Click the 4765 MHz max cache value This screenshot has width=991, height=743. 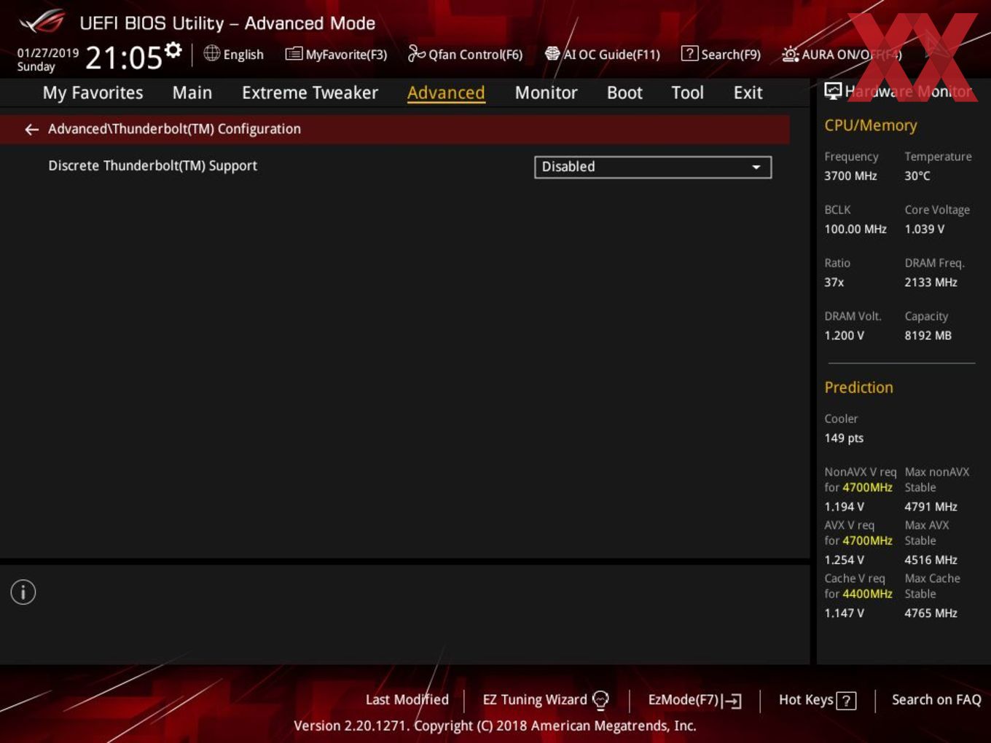pyautogui.click(x=931, y=613)
